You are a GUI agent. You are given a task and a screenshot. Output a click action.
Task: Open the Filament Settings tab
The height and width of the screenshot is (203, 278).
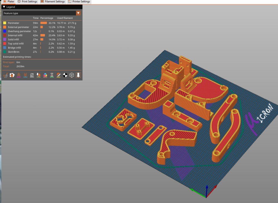(53, 2)
